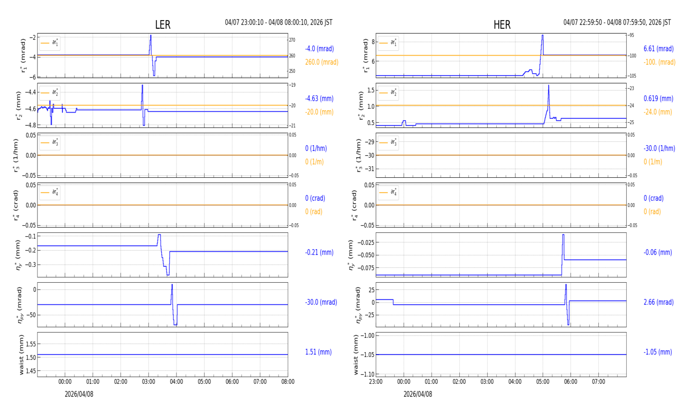Viewport: 677px width, 414px height.
Task: Click the HER panel title
Action: click(502, 25)
